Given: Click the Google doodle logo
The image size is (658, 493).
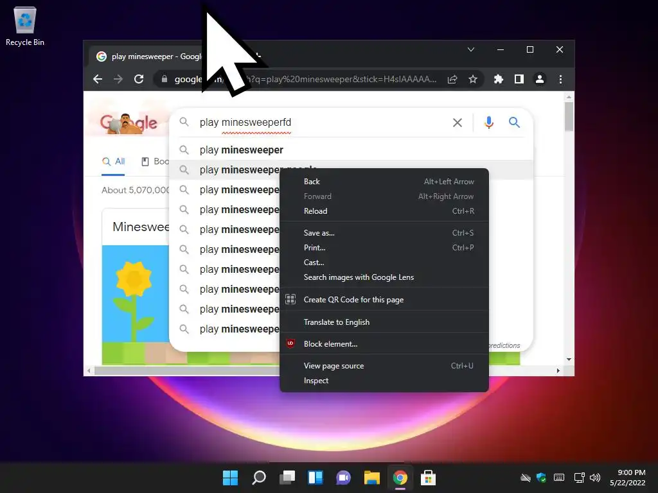Looking at the screenshot, I should point(129,123).
